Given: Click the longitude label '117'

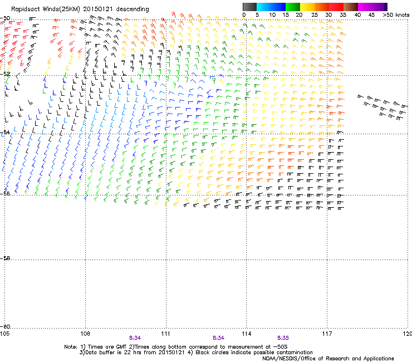Looking at the screenshot, I should [x=327, y=334].
